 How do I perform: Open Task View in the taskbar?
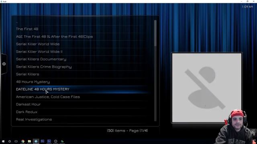[16, 141]
